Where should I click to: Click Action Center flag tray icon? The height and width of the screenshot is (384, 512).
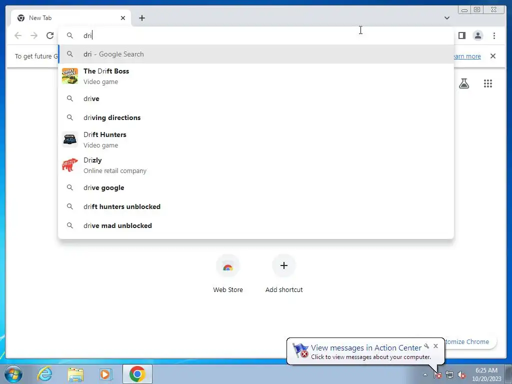click(x=437, y=374)
